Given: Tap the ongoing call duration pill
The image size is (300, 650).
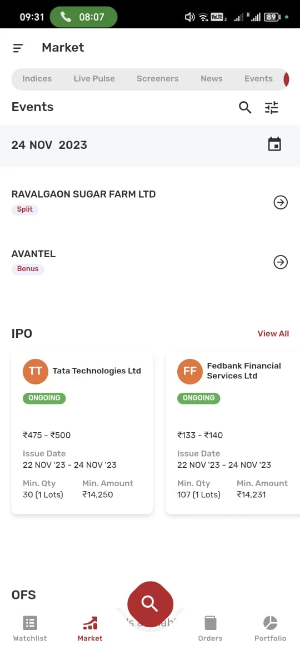Looking at the screenshot, I should [x=83, y=17].
